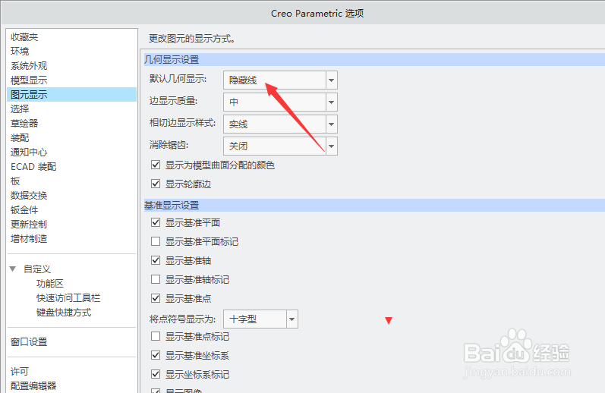Screen dimensions: 605x393
Task: Uncheck 显示基准平面 checkbox
Action: pos(156,222)
